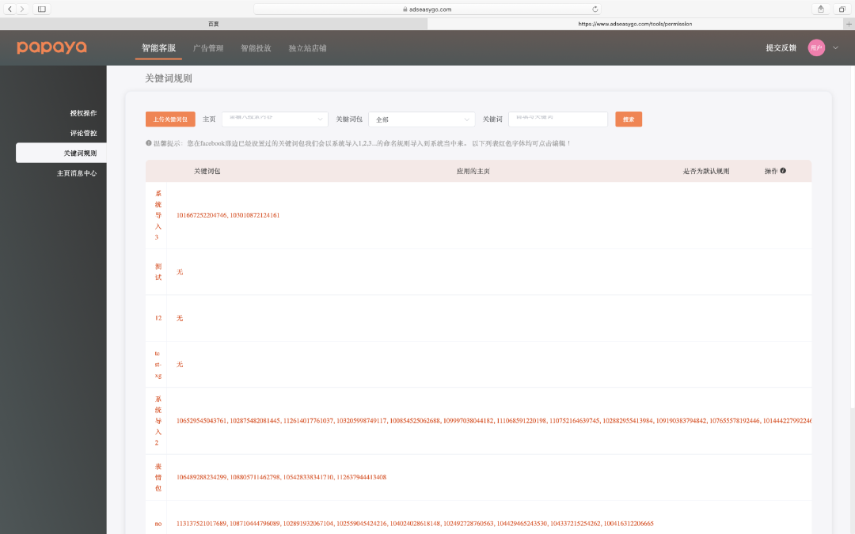Click the 关键词 search input field
The width and height of the screenshot is (855, 534).
[x=557, y=119]
